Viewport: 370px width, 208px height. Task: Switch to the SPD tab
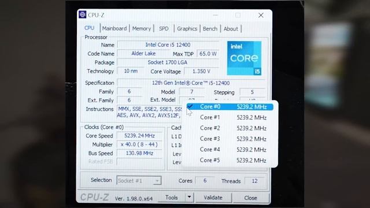164,28
